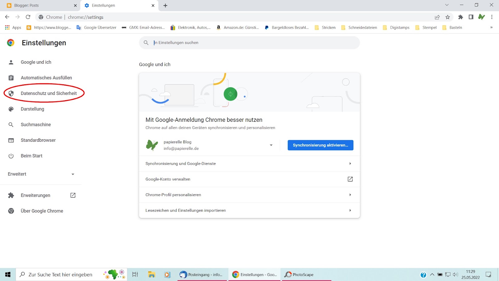Open the Blogger bookmark in the bookmarks bar
Image resolution: width=499 pixels, height=281 pixels.
click(49, 27)
